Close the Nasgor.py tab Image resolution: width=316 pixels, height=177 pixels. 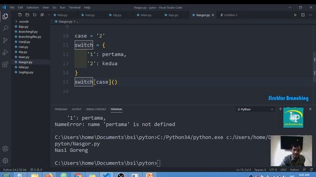point(213,15)
